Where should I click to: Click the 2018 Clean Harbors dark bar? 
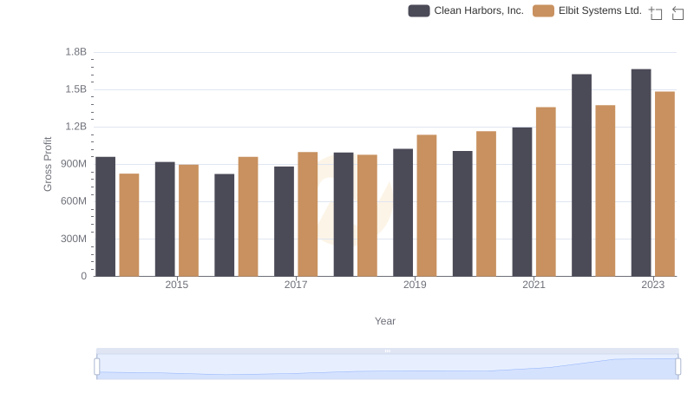pyautogui.click(x=344, y=214)
